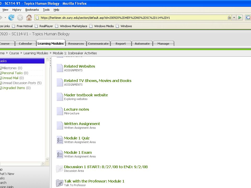Open the Related Websites assignment

(79, 66)
